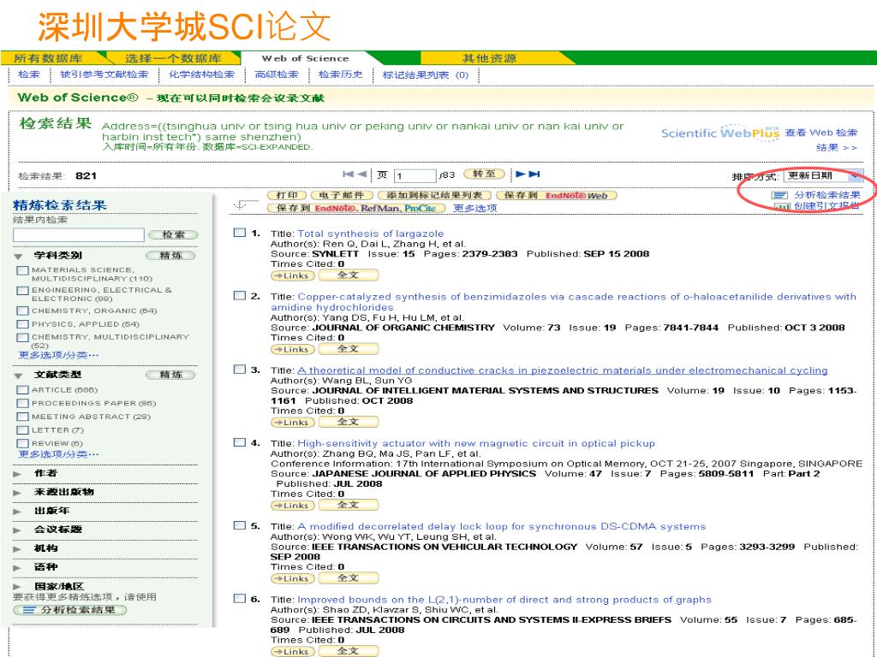Expand the 国家/地区 section
The image size is (877, 657).
(17, 587)
